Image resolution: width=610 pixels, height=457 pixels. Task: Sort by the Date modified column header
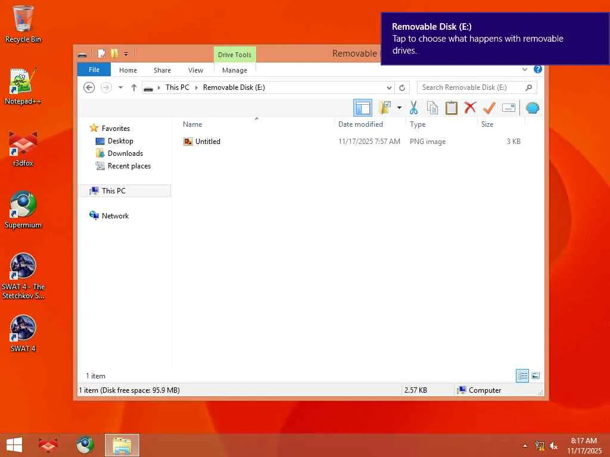click(x=369, y=124)
